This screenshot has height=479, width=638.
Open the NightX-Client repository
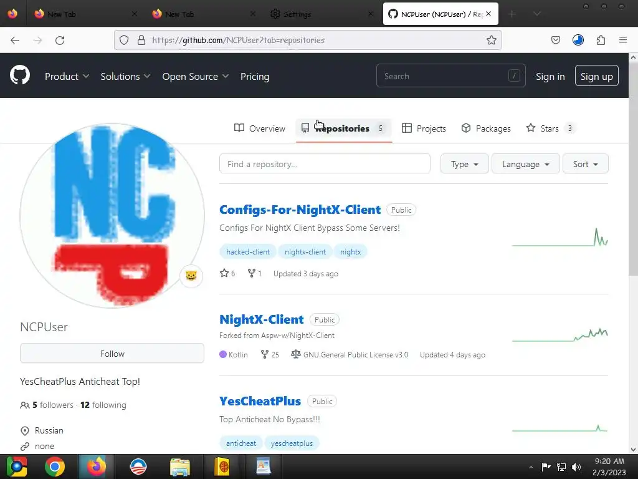click(x=261, y=319)
